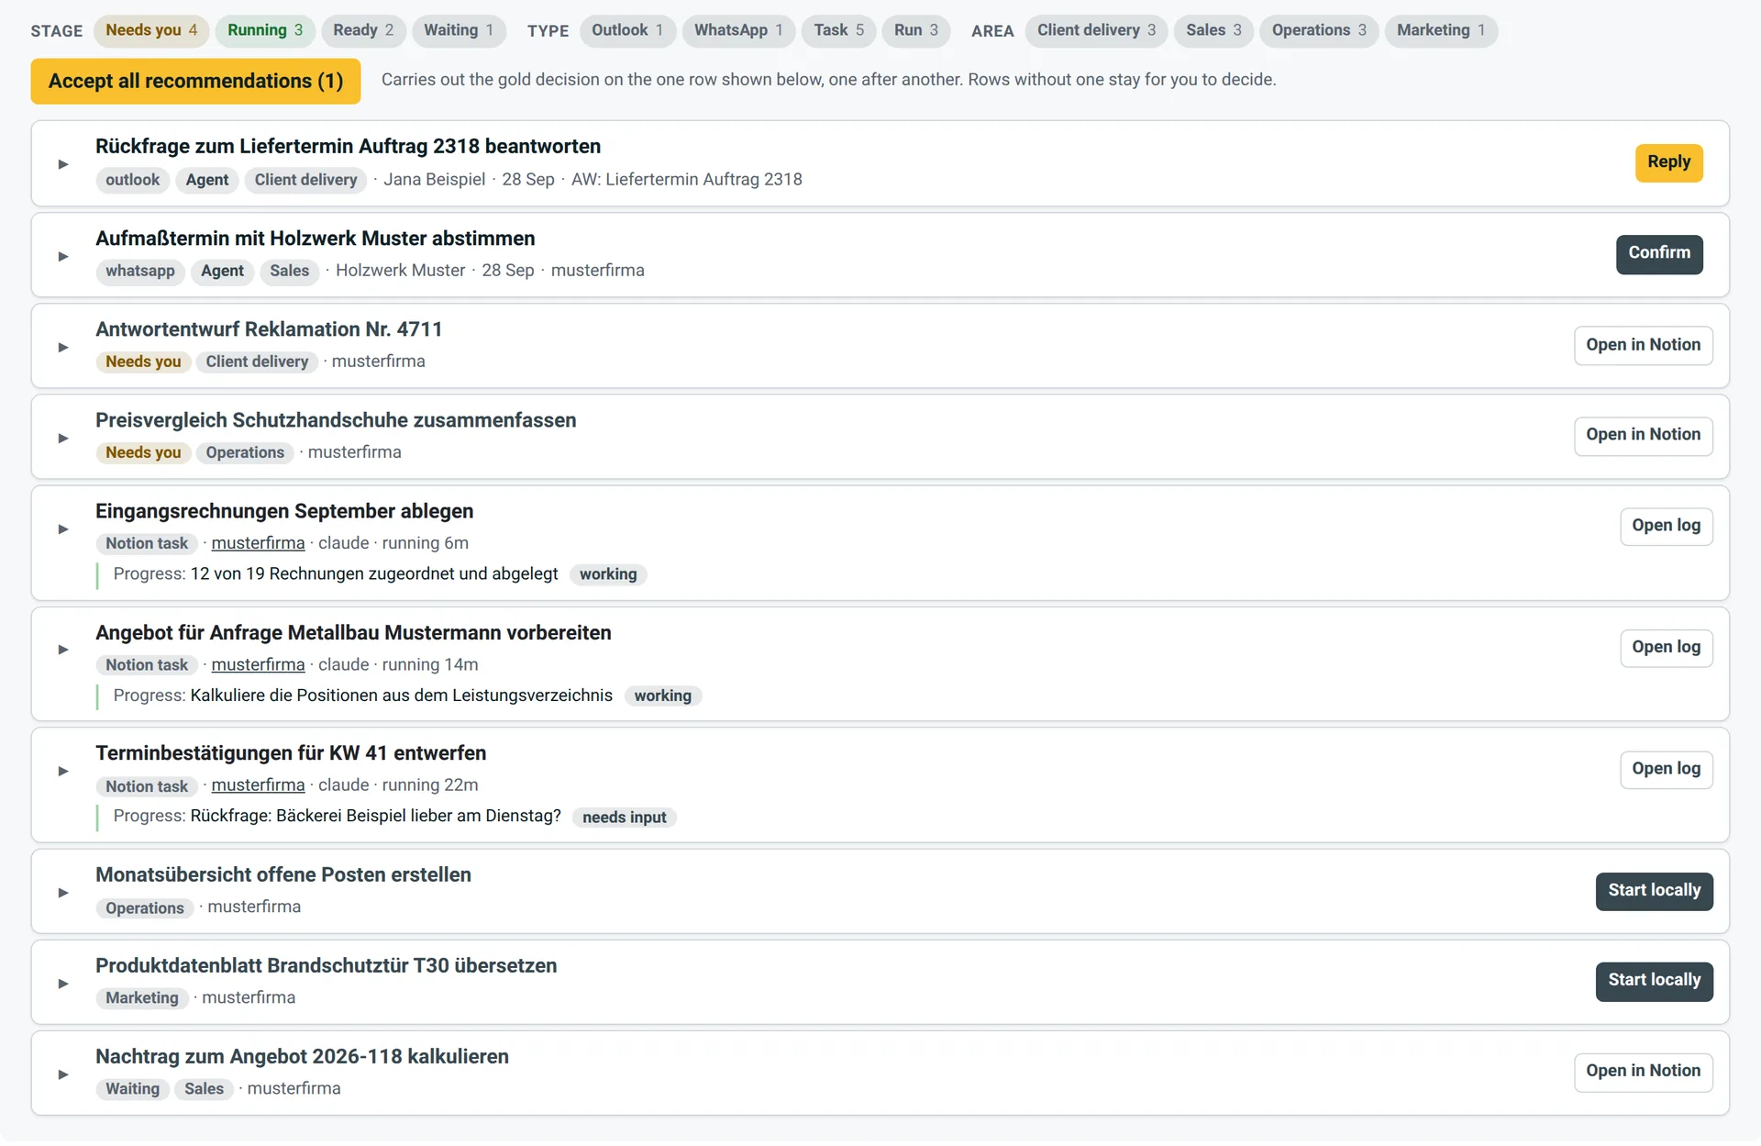Open Preisvergleich Schutzhandschuhe in Notion
The width and height of the screenshot is (1761, 1146).
click(1643, 435)
